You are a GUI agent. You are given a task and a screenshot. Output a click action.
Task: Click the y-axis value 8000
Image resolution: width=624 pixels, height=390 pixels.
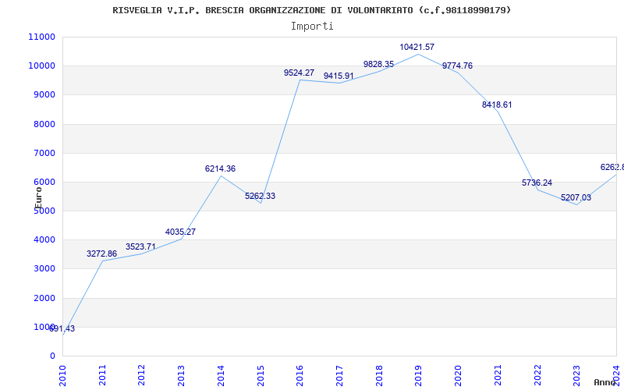[x=44, y=124]
